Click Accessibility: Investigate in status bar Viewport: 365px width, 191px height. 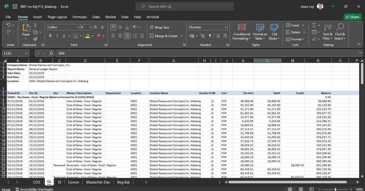point(34,189)
